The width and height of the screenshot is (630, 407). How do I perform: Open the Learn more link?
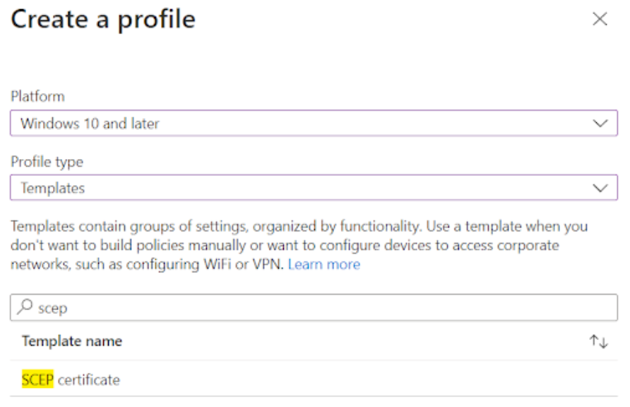click(x=324, y=264)
